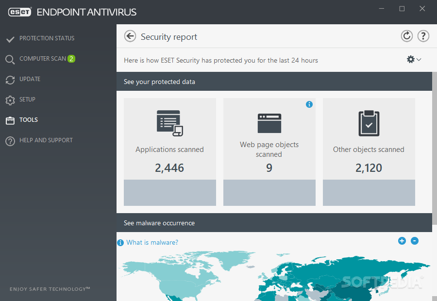Screen dimensions: 437x301
Task: Click the Tools briefcase icon
Action: [10, 121]
